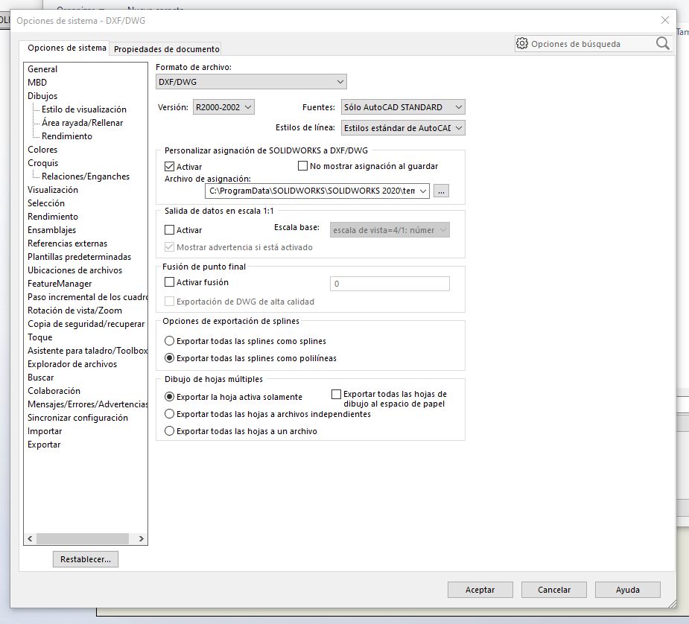
Task: Click the Restablecer button
Action: point(85,559)
